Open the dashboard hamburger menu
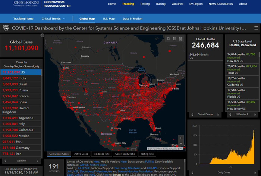 coord(256,28)
